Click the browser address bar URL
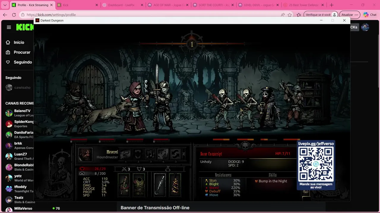380x213 pixels. [x=51, y=15]
